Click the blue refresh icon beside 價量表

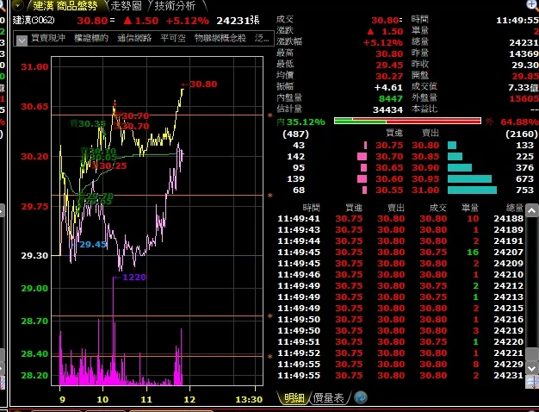coord(361,398)
